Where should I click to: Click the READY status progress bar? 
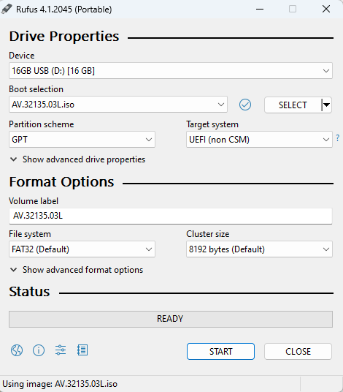pyautogui.click(x=171, y=319)
